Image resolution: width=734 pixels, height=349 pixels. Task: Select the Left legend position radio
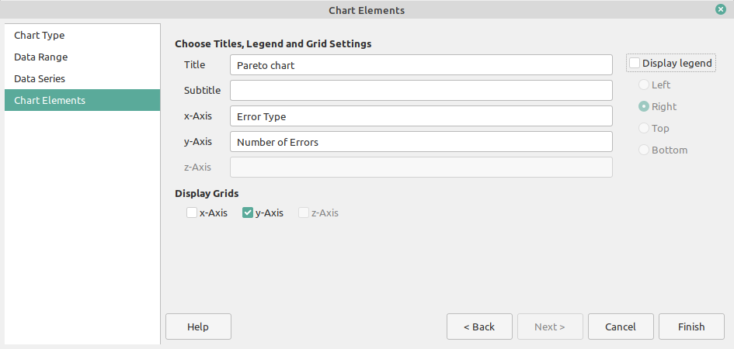[x=644, y=85]
